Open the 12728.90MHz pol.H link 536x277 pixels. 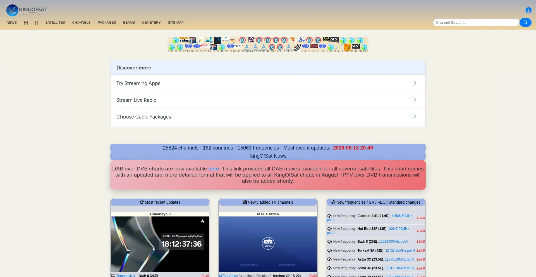(x=400, y=250)
